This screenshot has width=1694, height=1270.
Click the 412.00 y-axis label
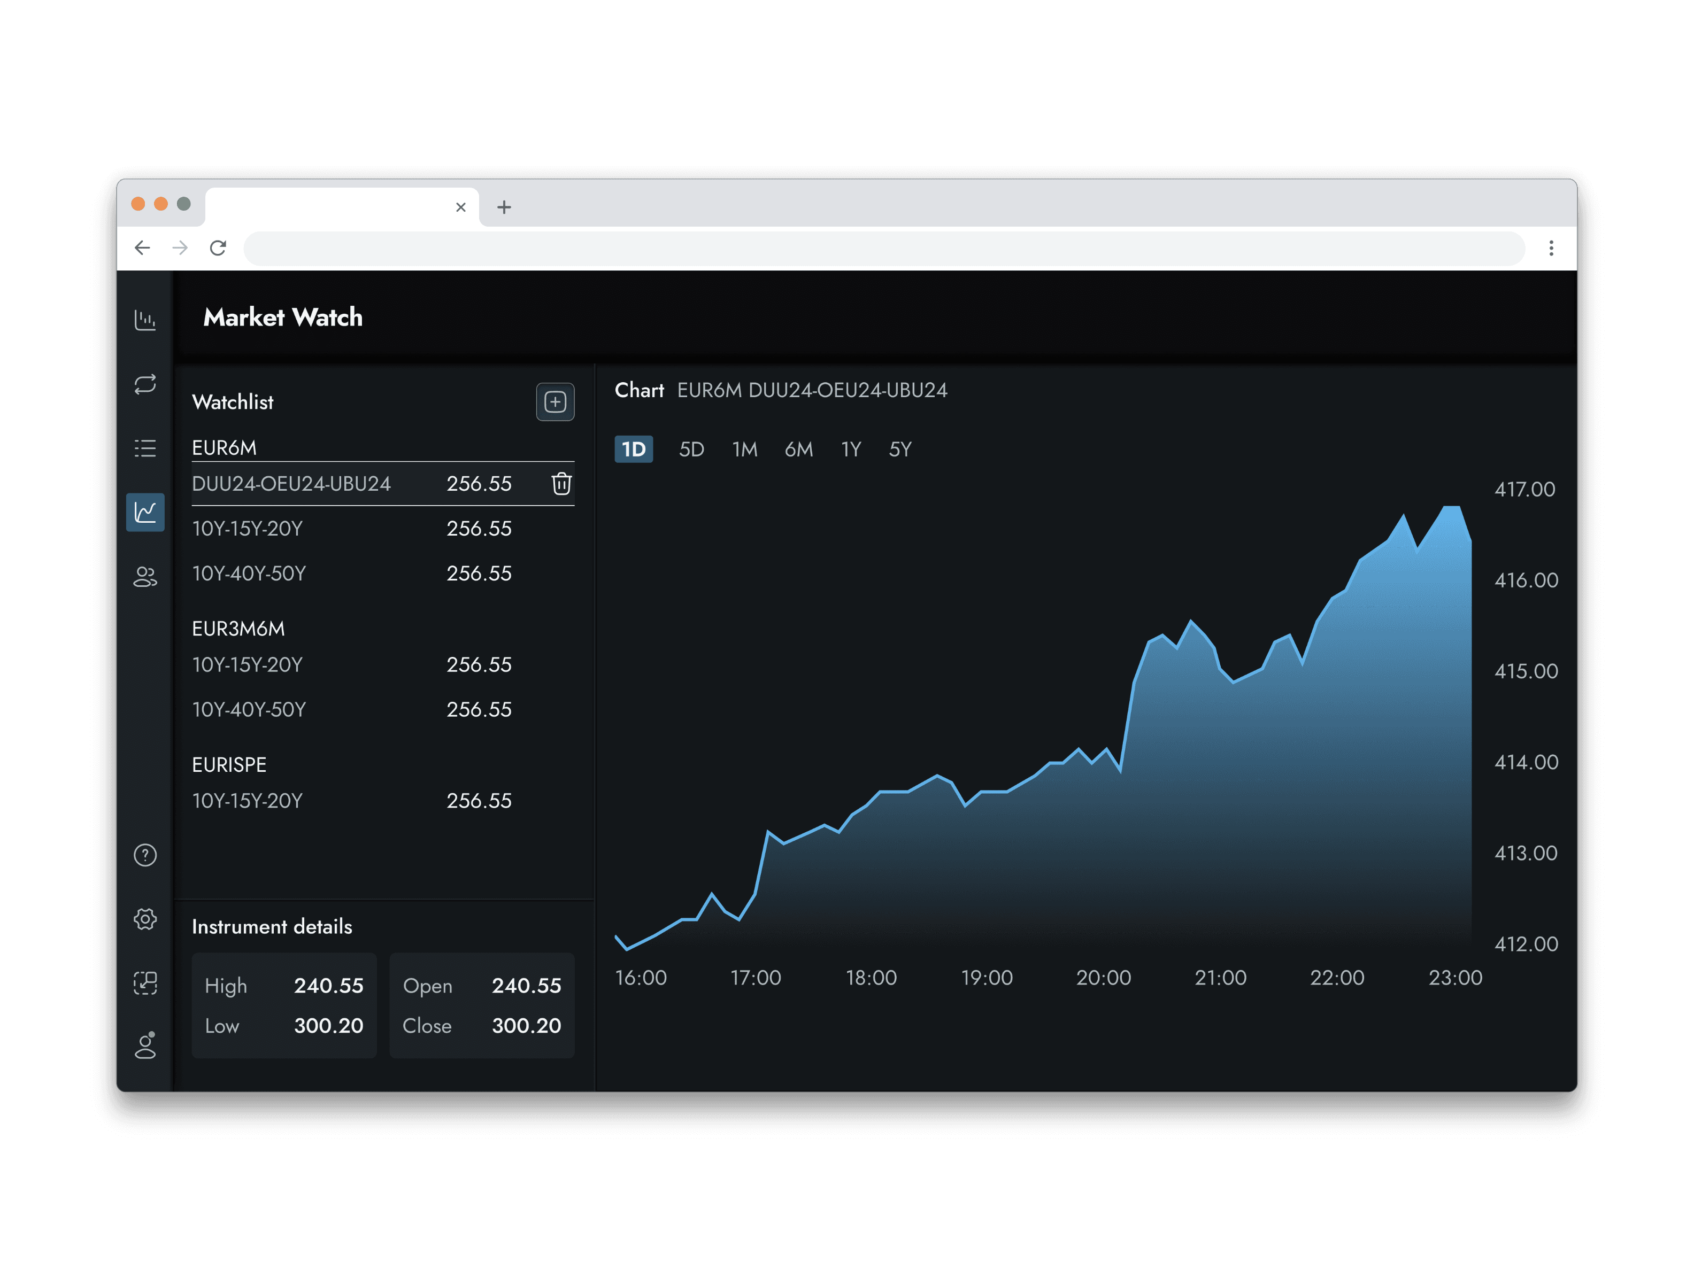point(1526,944)
